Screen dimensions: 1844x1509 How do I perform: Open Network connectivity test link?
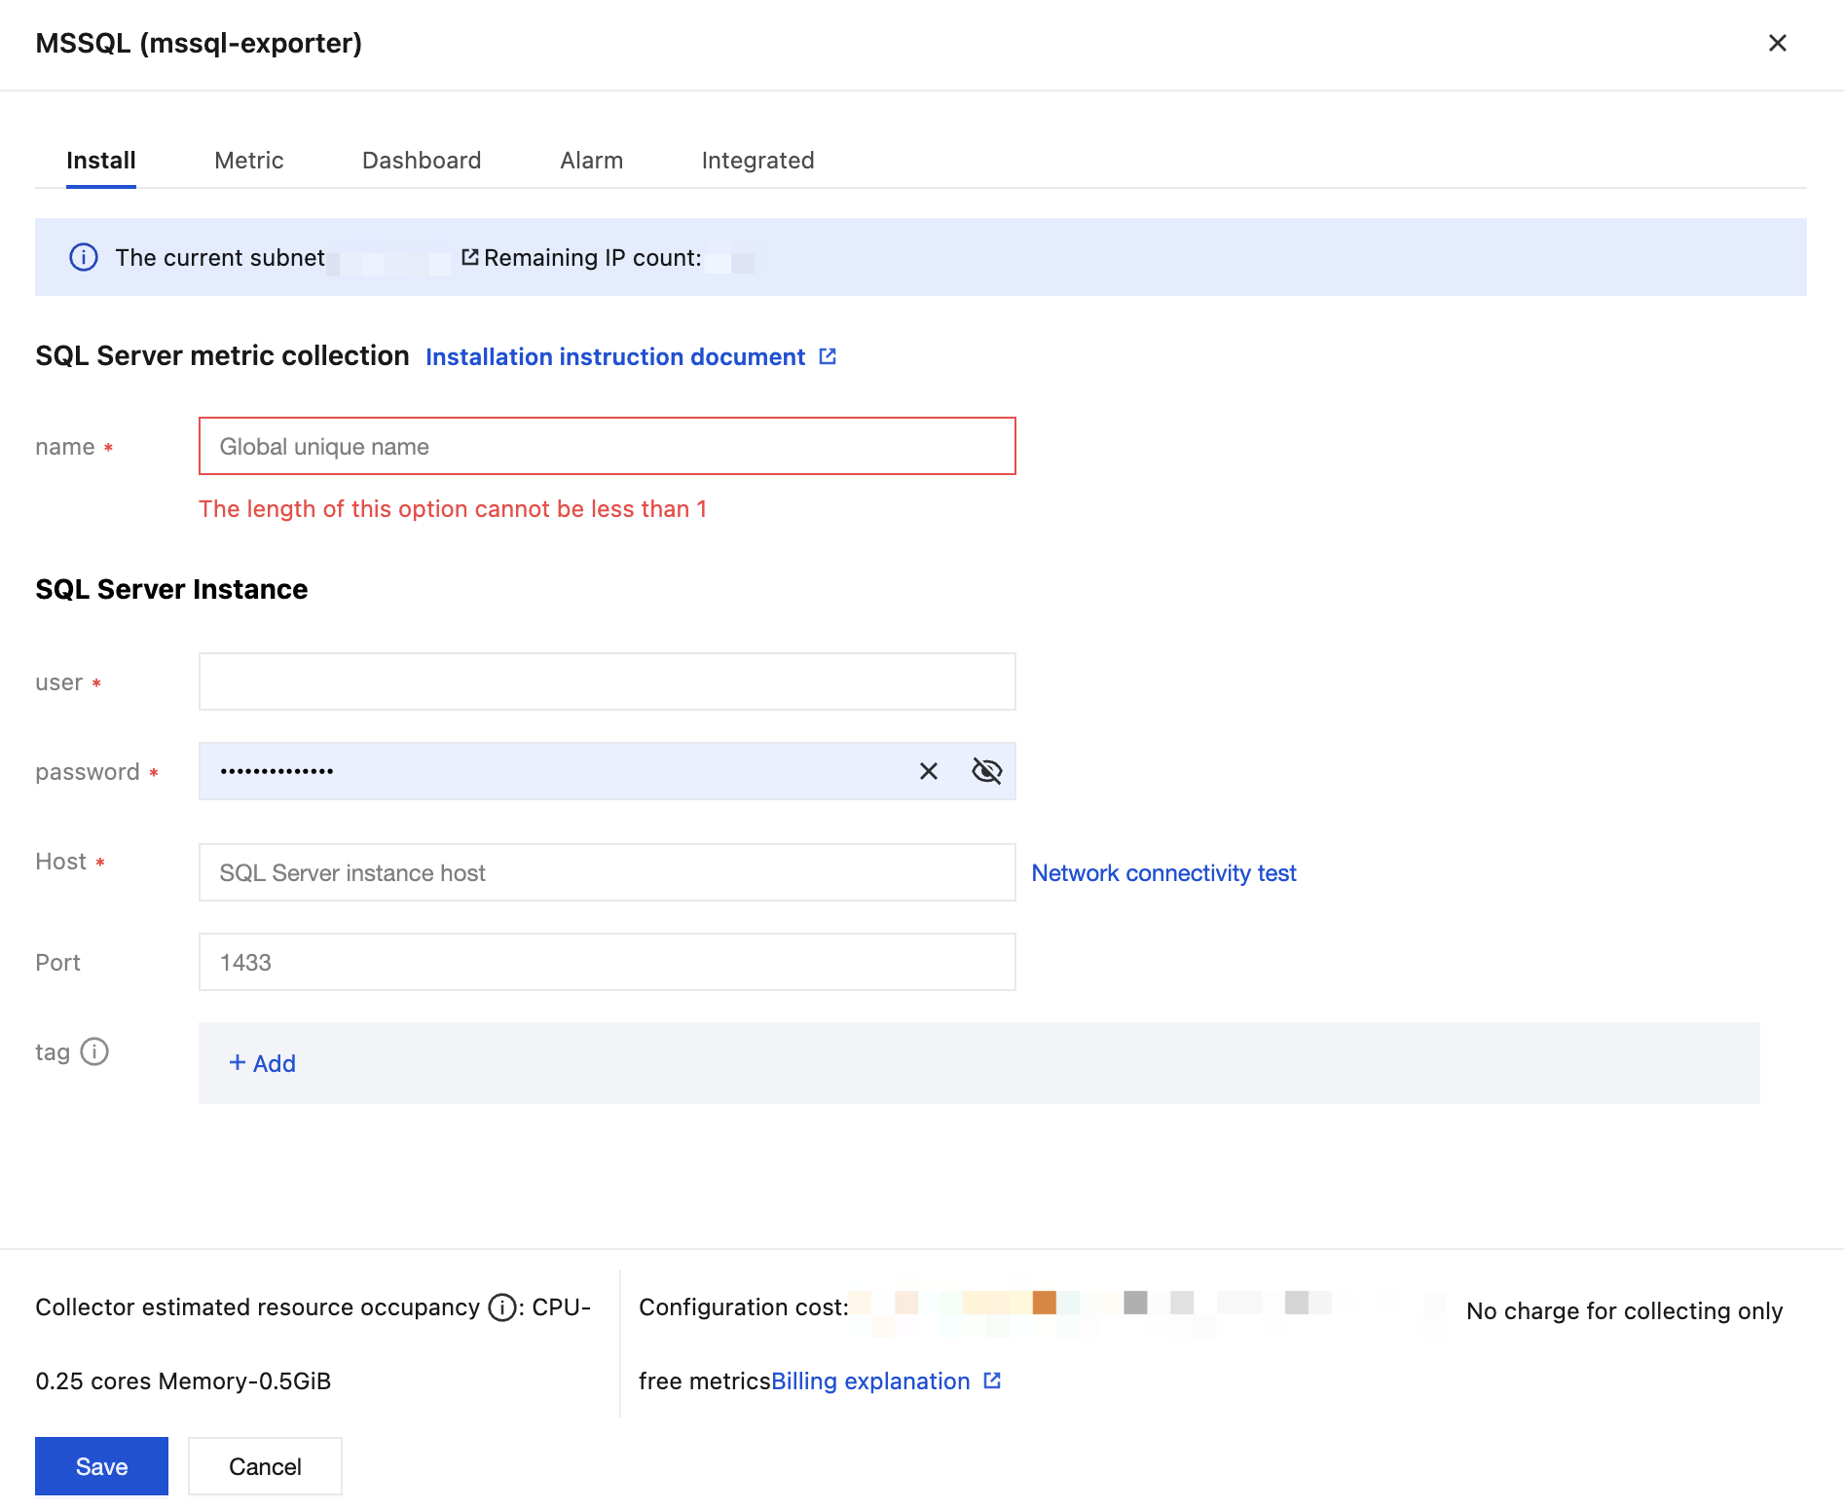click(x=1163, y=873)
